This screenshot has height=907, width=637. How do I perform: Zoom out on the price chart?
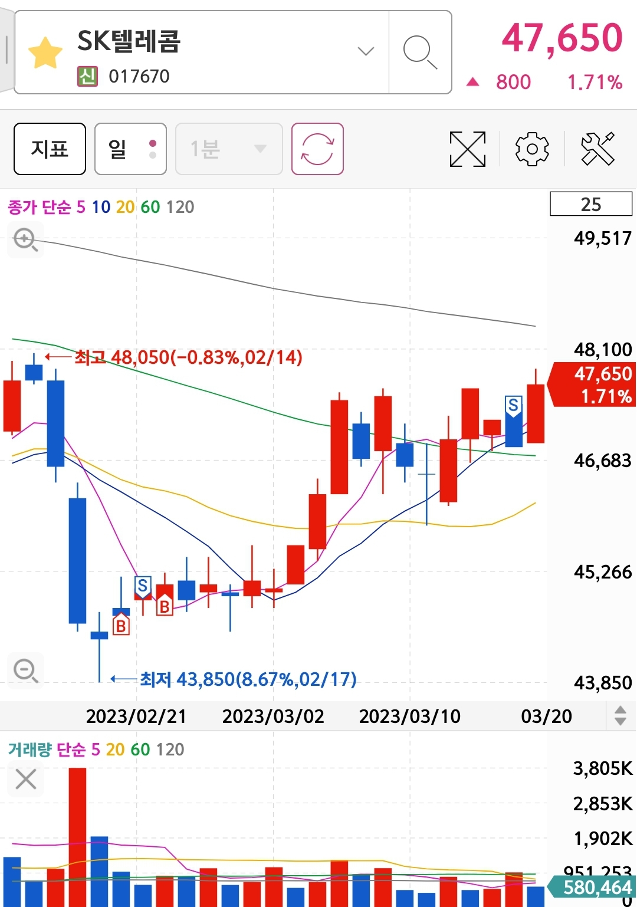(x=25, y=671)
